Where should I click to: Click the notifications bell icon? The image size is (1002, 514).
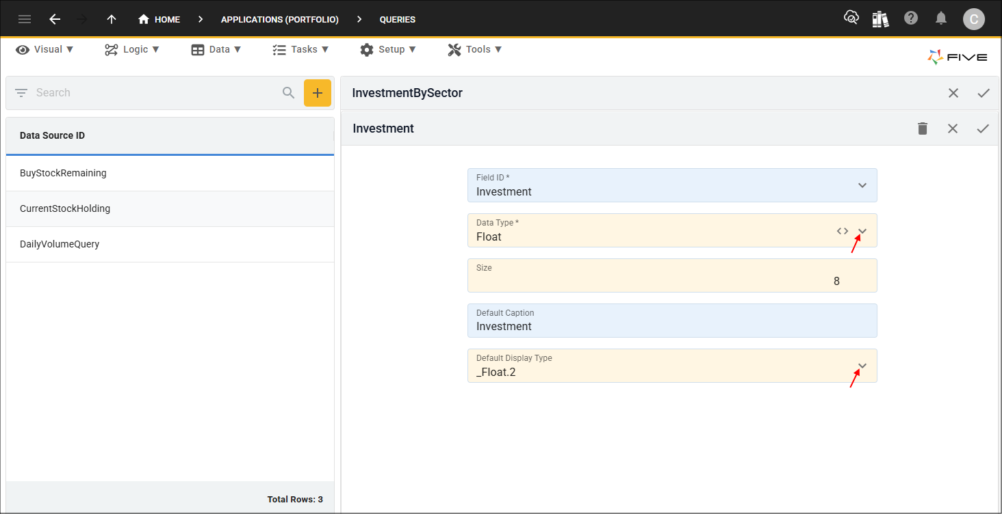942,18
